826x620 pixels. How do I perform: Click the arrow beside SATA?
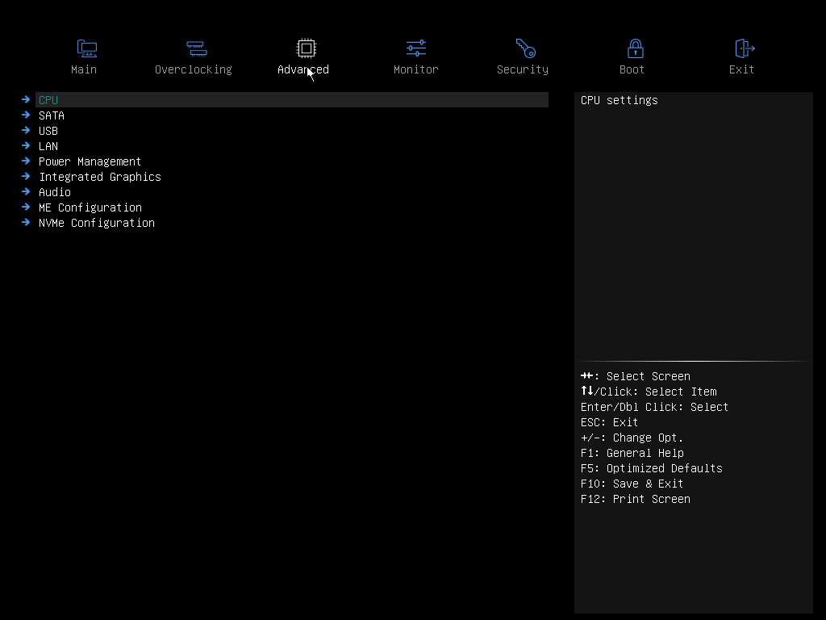coord(26,115)
